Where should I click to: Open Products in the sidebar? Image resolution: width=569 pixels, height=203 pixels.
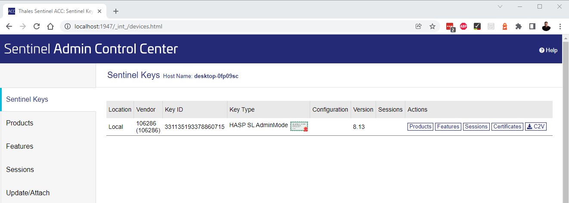tap(48, 123)
